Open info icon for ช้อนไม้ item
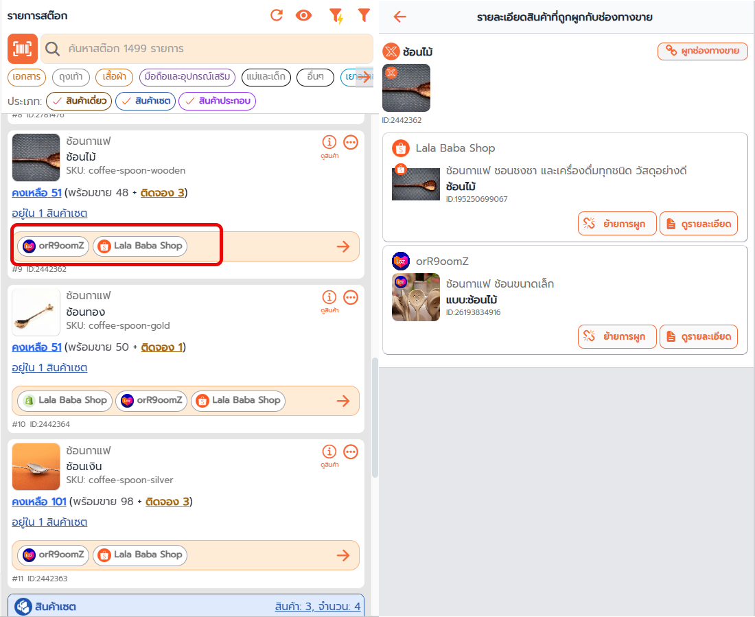This screenshot has height=617, width=755. [x=329, y=142]
